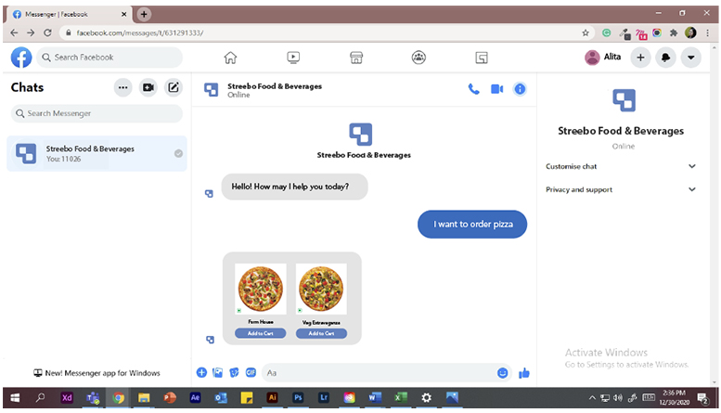The image size is (721, 413).
Task: Attach a photo or file icon
Action: click(x=217, y=372)
